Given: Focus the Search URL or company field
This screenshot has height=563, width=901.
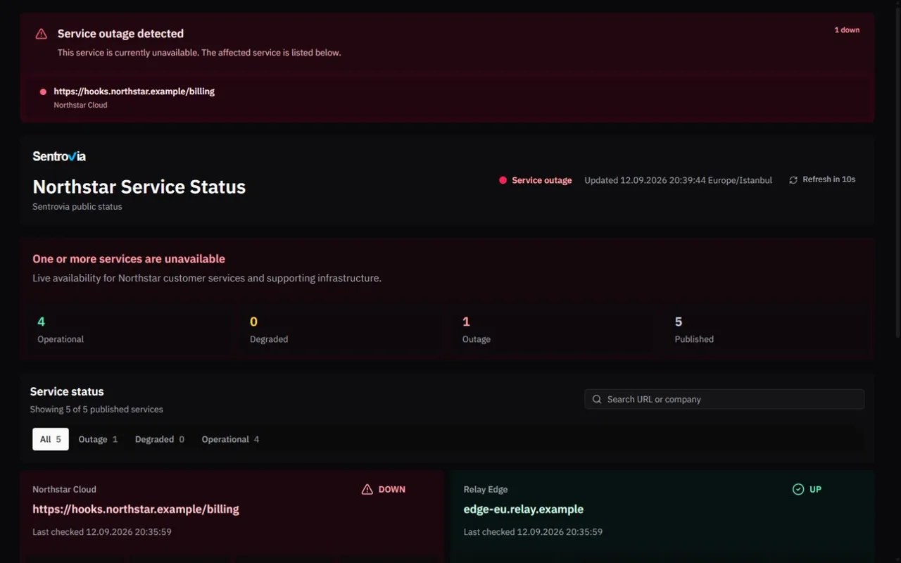Looking at the screenshot, I should click(x=724, y=399).
